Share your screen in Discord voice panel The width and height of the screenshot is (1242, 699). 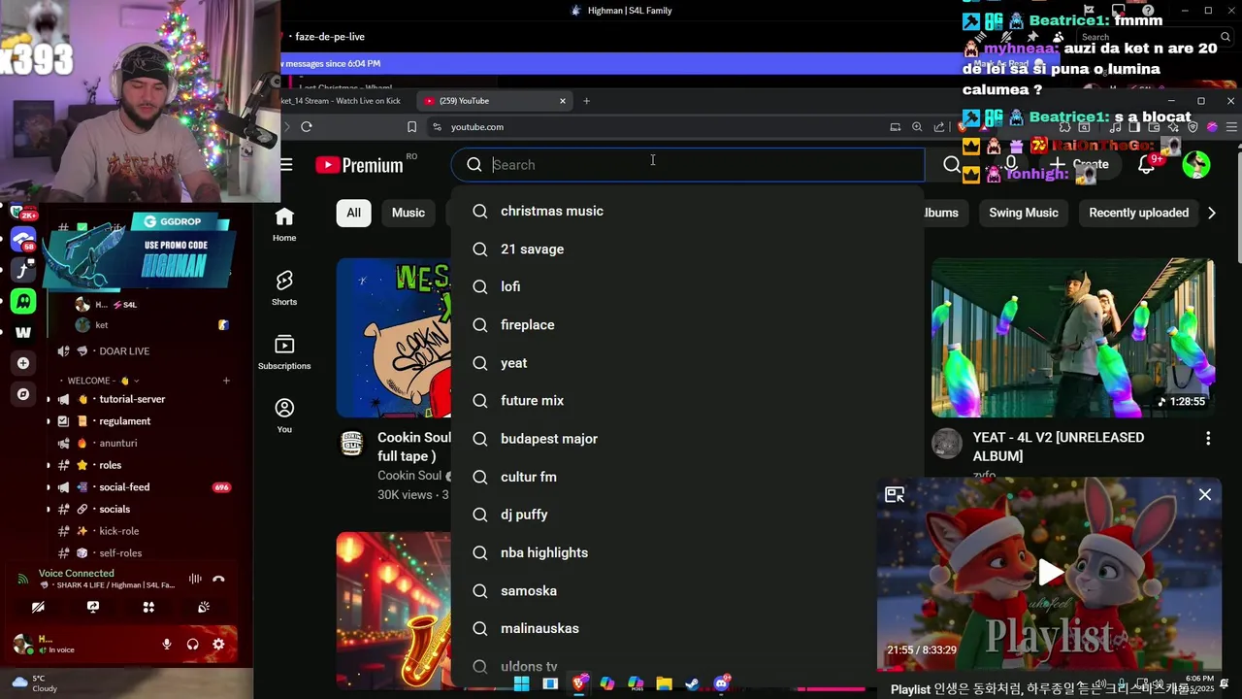click(x=93, y=607)
